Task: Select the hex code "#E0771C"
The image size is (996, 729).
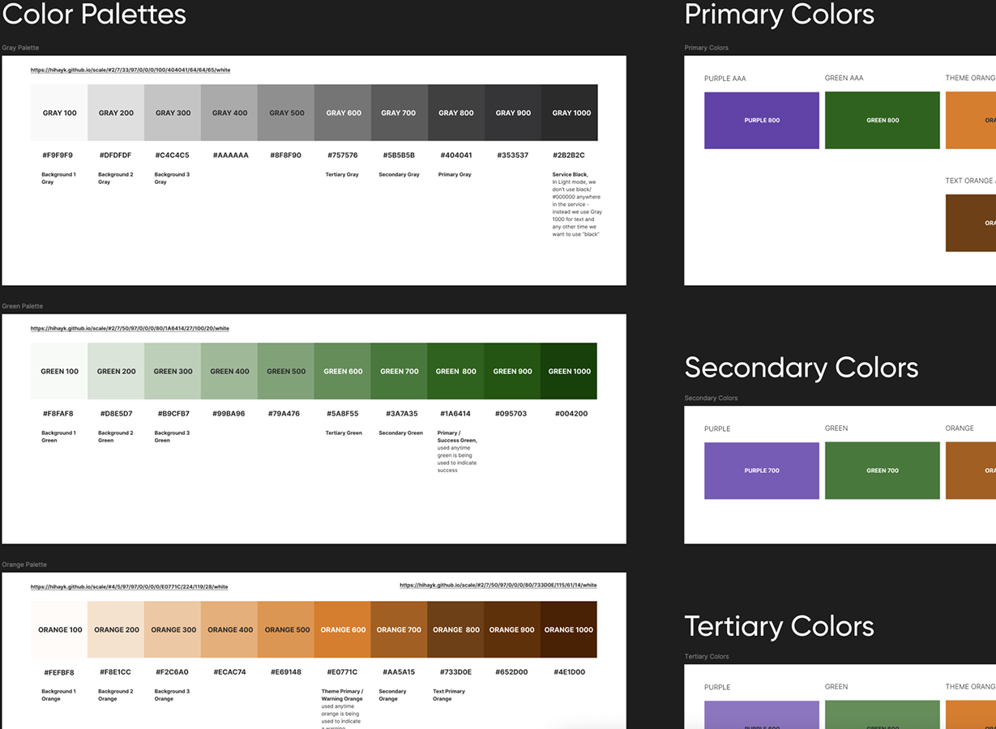Action: (x=342, y=672)
